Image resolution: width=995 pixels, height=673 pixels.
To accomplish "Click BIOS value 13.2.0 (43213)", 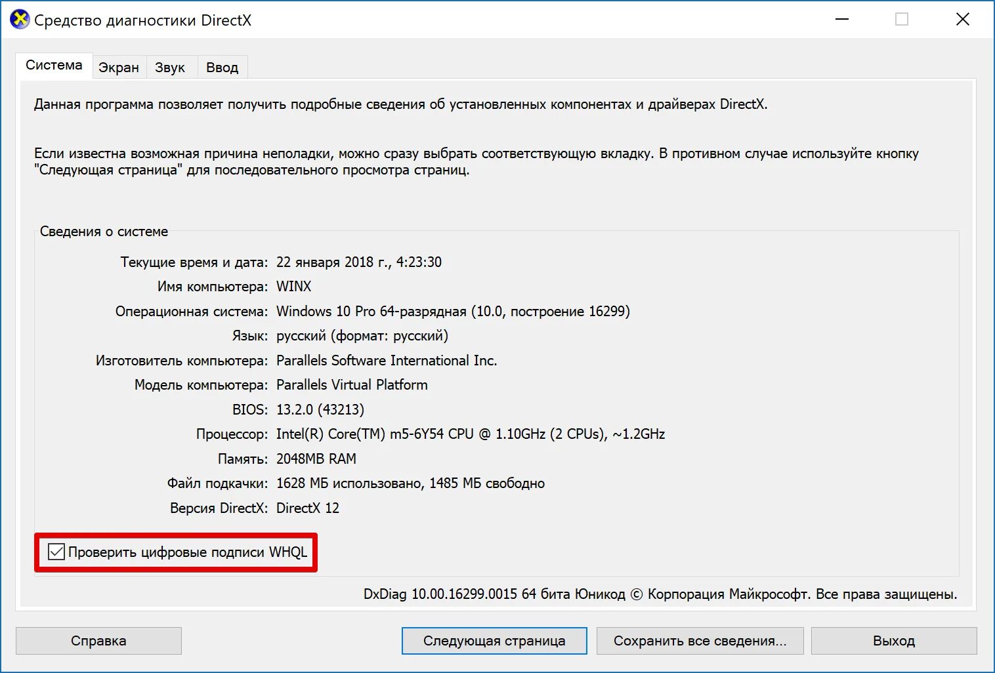I will pos(320,410).
